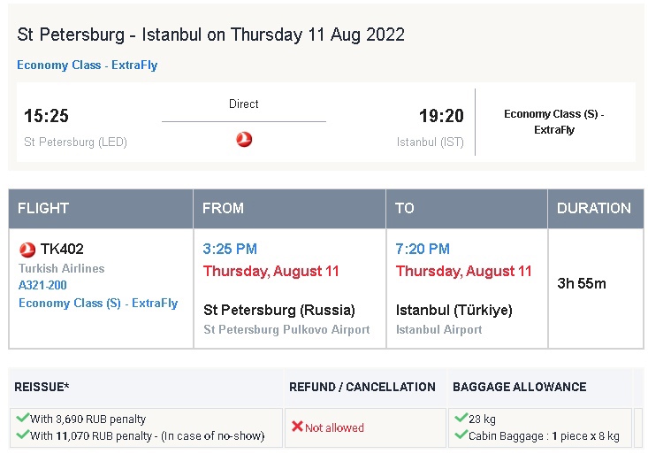Click the Turkish Airlines logo under Direct
648x454 pixels.
coord(244,140)
